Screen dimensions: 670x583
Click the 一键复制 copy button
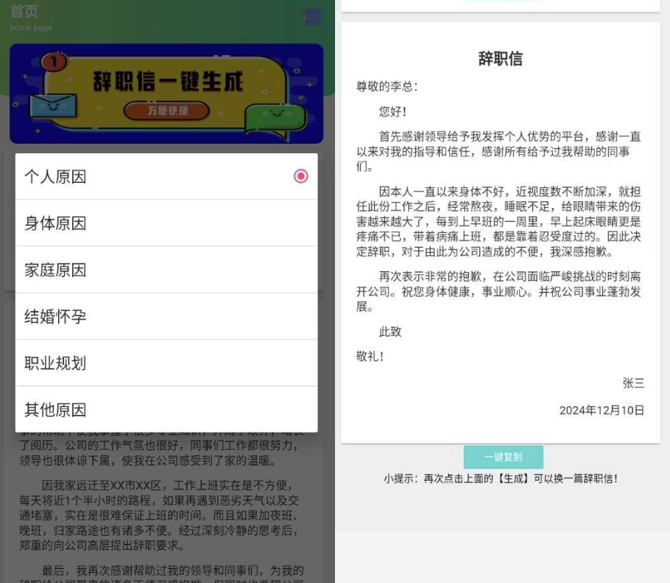503,457
